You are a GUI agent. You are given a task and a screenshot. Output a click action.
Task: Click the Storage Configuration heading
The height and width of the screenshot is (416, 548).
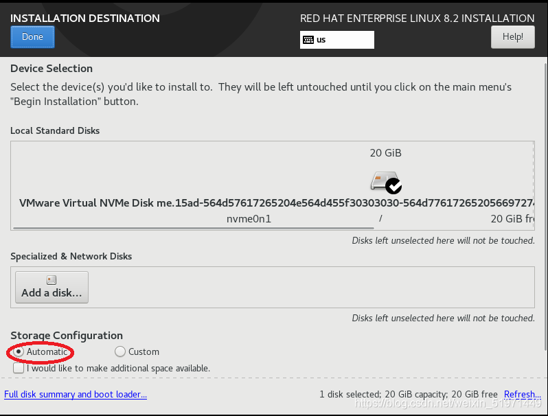coord(67,336)
